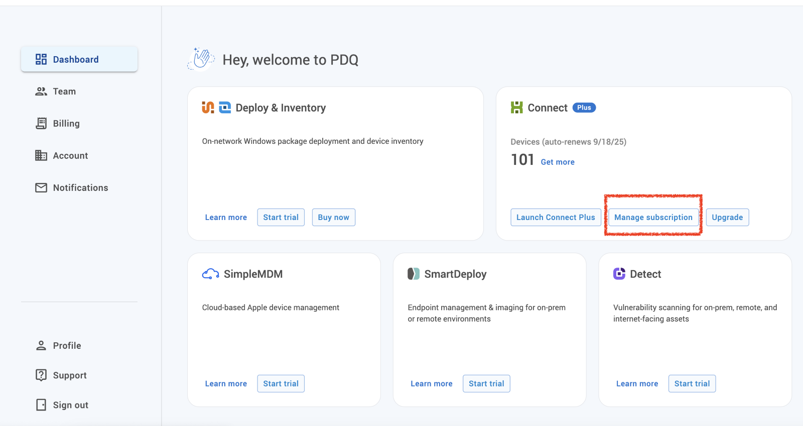Start trial for SmartDeploy
Screen dimensions: 803x426
coord(486,383)
